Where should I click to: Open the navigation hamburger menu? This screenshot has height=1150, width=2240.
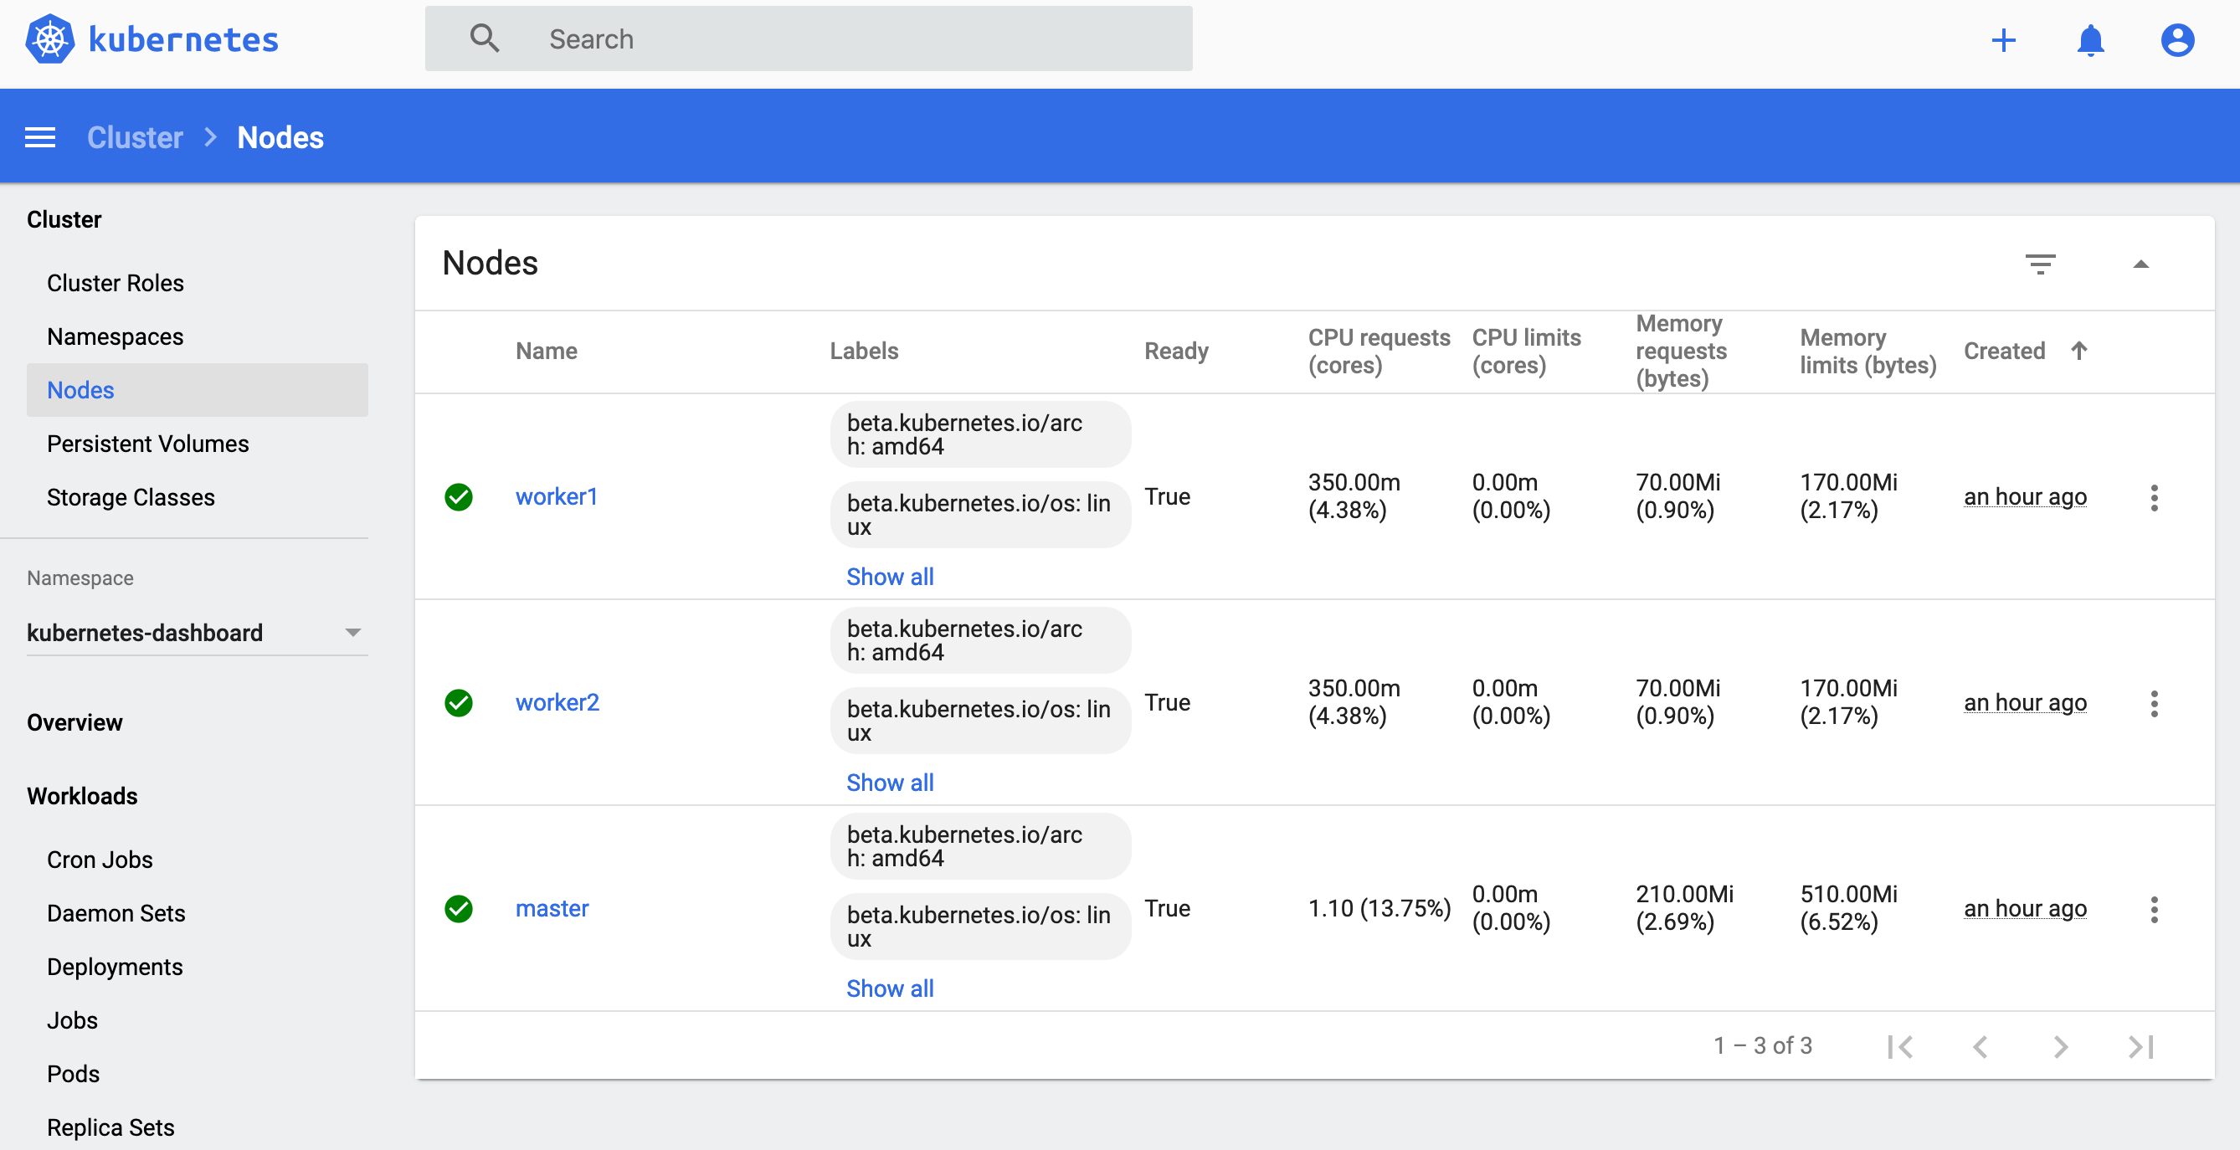(39, 136)
